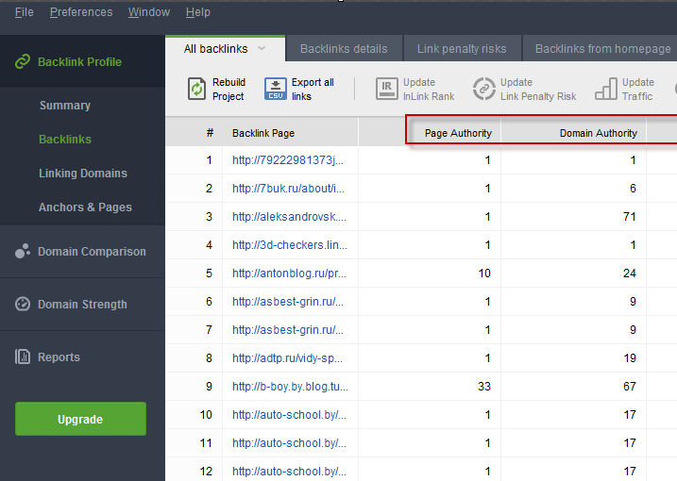
Task: Switch to the Backlinks details tab
Action: (344, 49)
